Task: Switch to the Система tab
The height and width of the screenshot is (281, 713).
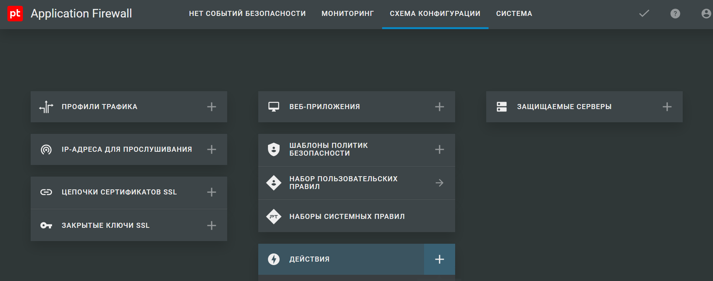Action: click(514, 14)
